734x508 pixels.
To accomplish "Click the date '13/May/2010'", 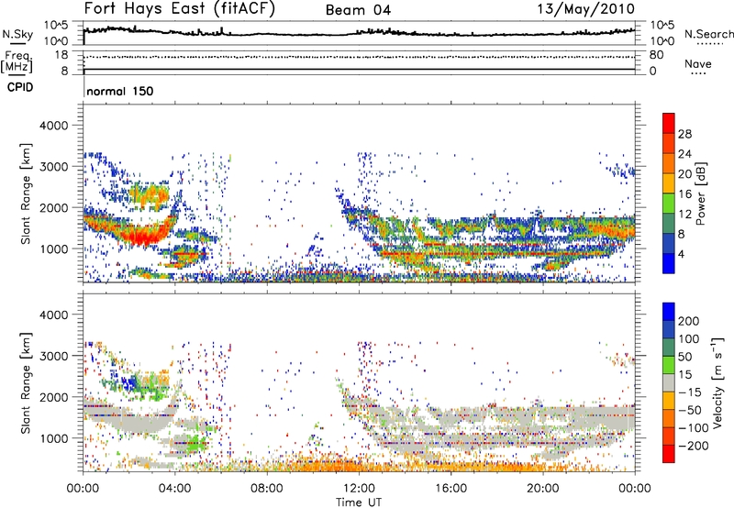I will (585, 9).
